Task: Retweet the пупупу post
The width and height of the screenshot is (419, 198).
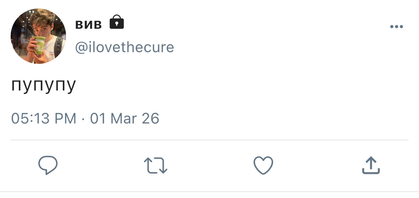Action: 156,166
